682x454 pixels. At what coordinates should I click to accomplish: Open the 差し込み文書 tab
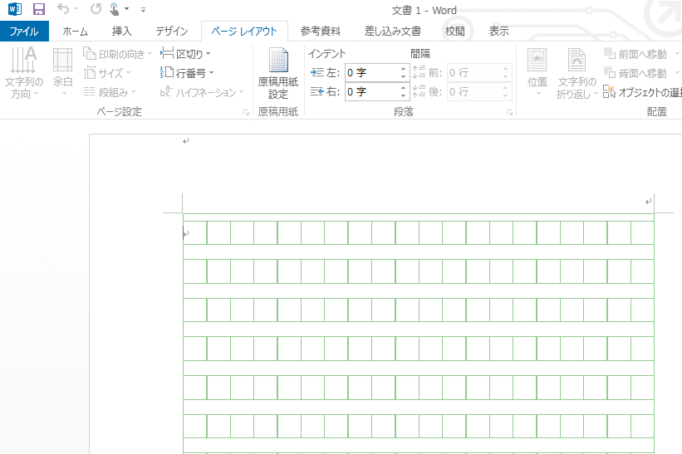point(393,32)
